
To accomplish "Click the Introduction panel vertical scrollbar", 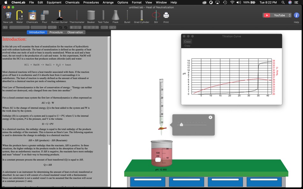I will tap(109, 91).
